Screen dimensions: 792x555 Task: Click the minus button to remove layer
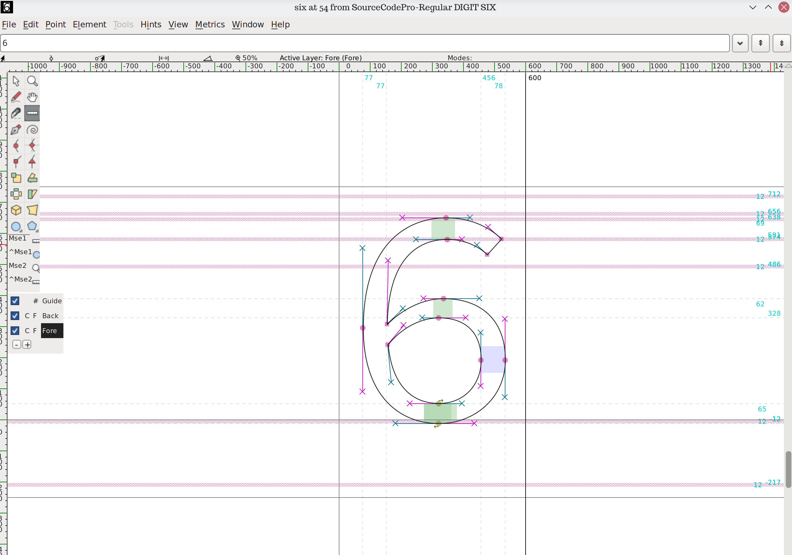pyautogui.click(x=16, y=345)
